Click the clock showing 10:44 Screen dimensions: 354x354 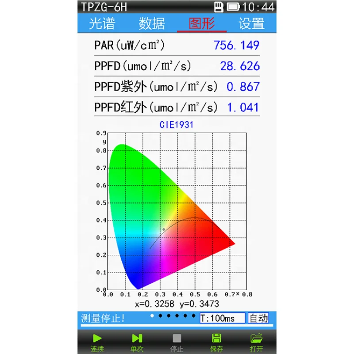coord(258,7)
